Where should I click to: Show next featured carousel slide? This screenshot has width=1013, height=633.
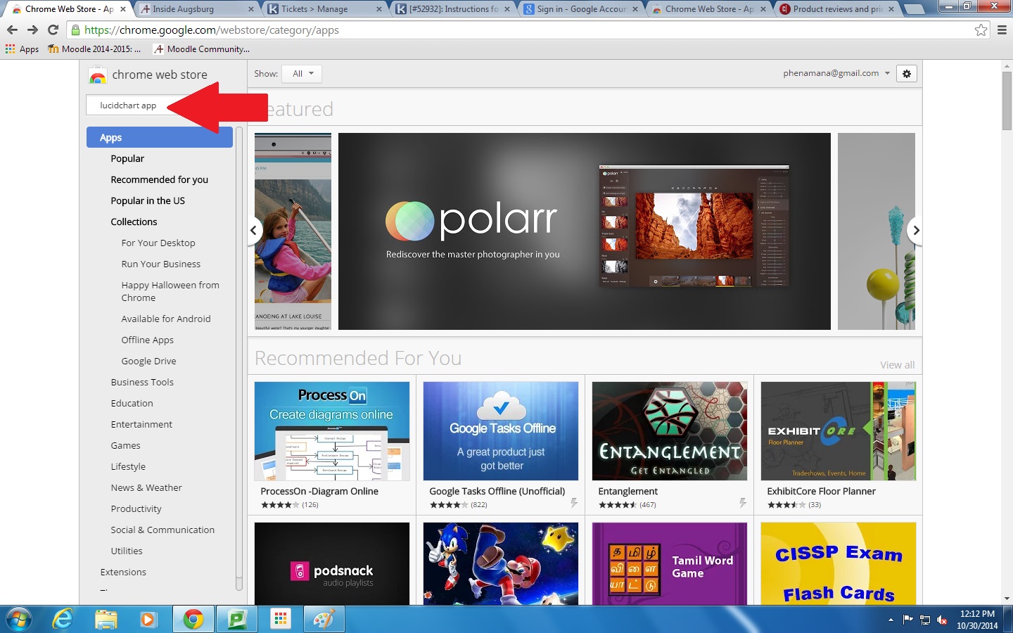pos(915,231)
